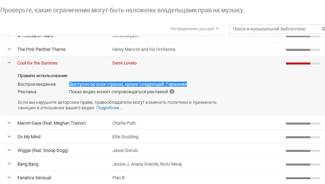Open the Распределение доходов dropdown
Viewport: 325px width, 184px height.
click(x=194, y=29)
